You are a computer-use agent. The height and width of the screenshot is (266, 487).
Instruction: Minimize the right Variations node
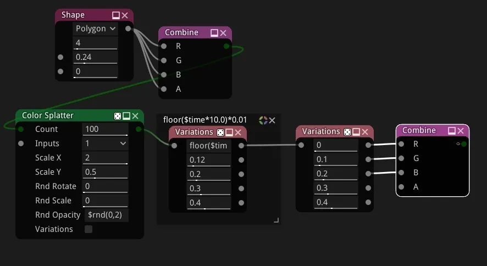(356, 132)
